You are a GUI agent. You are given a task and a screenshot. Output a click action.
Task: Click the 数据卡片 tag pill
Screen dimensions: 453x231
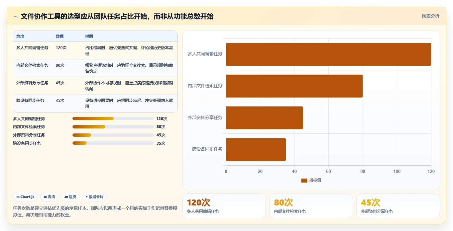click(x=94, y=197)
